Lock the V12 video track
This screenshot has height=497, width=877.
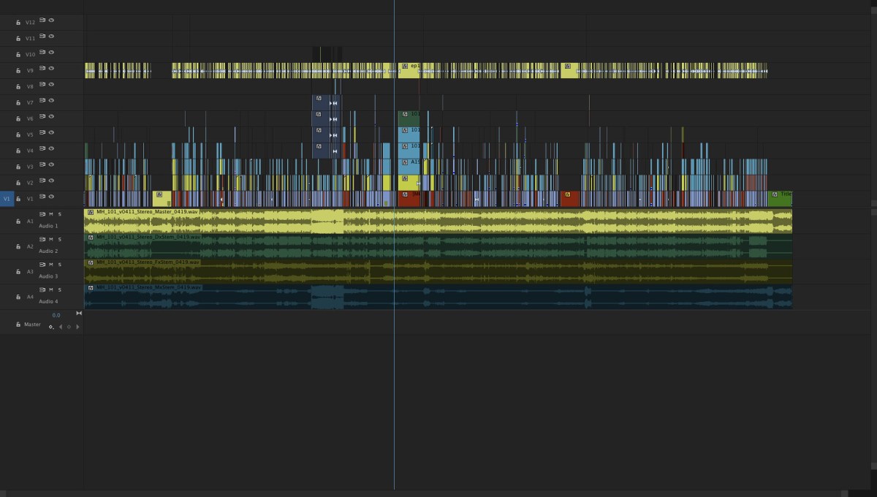[x=18, y=22]
